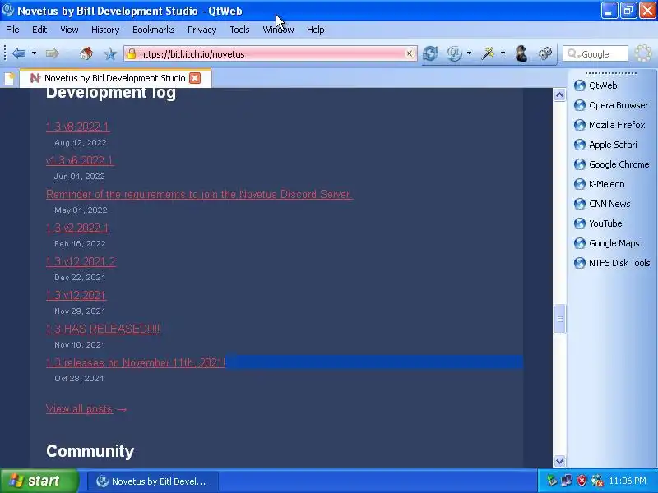658x493 pixels.
Task: Open K-Meleon sidebar bookmark
Action: 600,184
